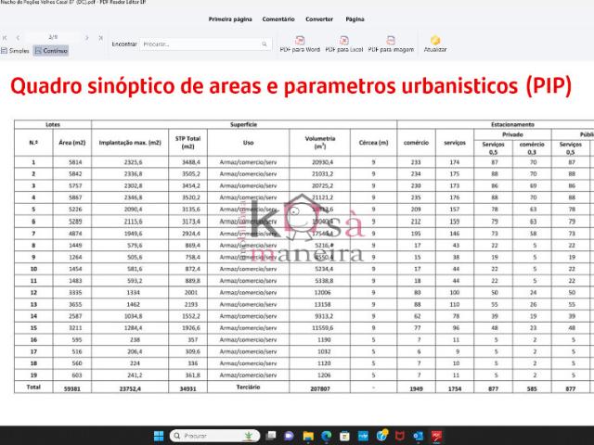Viewport: 594px width, 445px height.
Task: Open Microsoft Edge from the taskbar
Action: (326, 436)
